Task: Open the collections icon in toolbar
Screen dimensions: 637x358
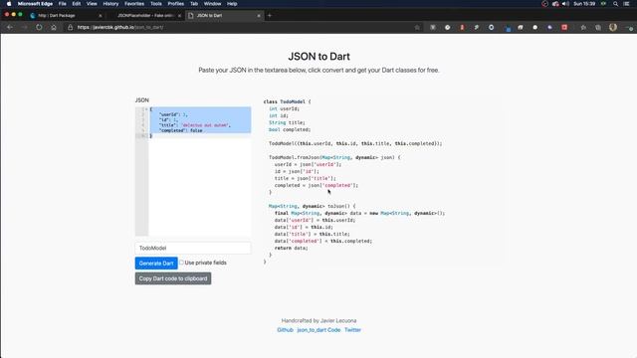Action: [x=598, y=27]
